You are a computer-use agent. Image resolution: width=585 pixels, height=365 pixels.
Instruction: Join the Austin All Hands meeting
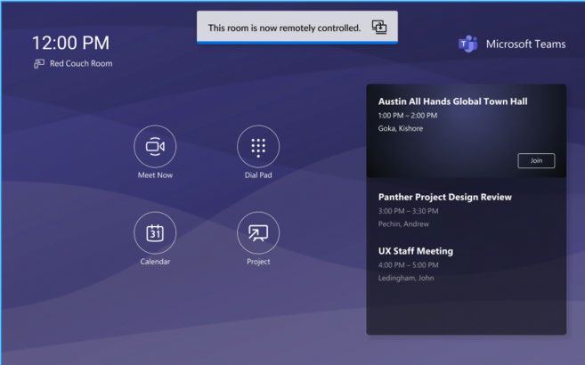(535, 161)
